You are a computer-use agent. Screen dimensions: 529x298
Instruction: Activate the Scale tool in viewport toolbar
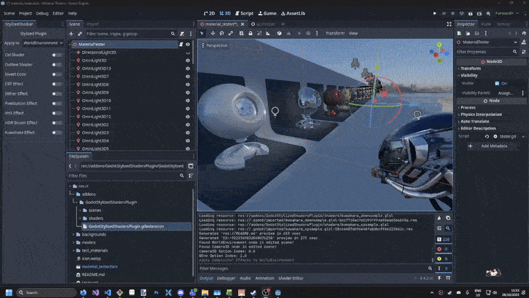coord(231,34)
